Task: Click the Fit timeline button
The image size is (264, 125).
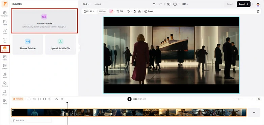Action: (x=259, y=99)
